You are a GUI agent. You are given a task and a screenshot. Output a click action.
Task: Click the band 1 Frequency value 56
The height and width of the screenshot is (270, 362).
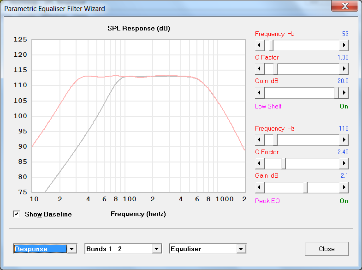tap(345, 34)
